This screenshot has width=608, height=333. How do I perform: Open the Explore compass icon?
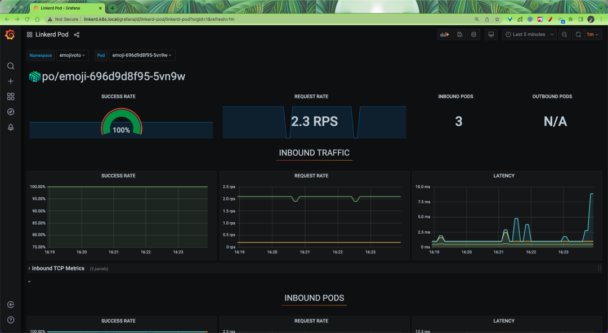point(11,112)
